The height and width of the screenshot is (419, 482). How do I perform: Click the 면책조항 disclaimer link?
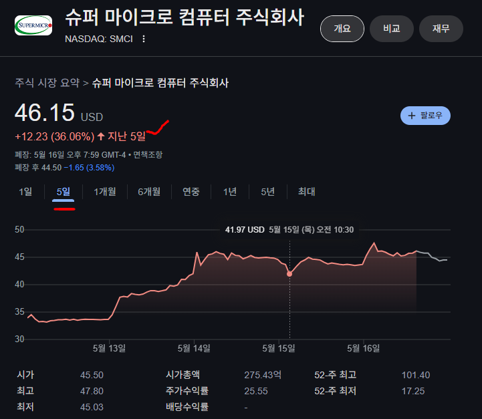(x=148, y=155)
